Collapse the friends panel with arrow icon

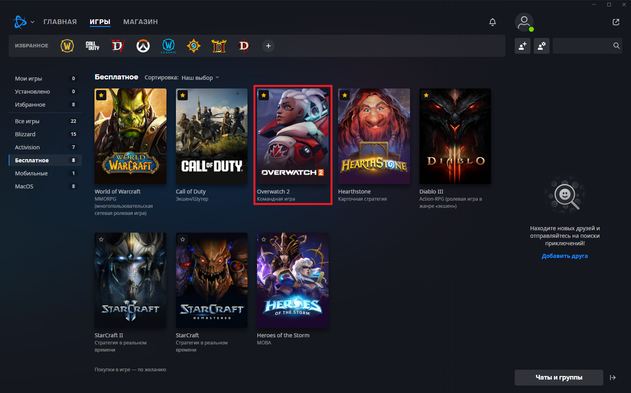[613, 378]
